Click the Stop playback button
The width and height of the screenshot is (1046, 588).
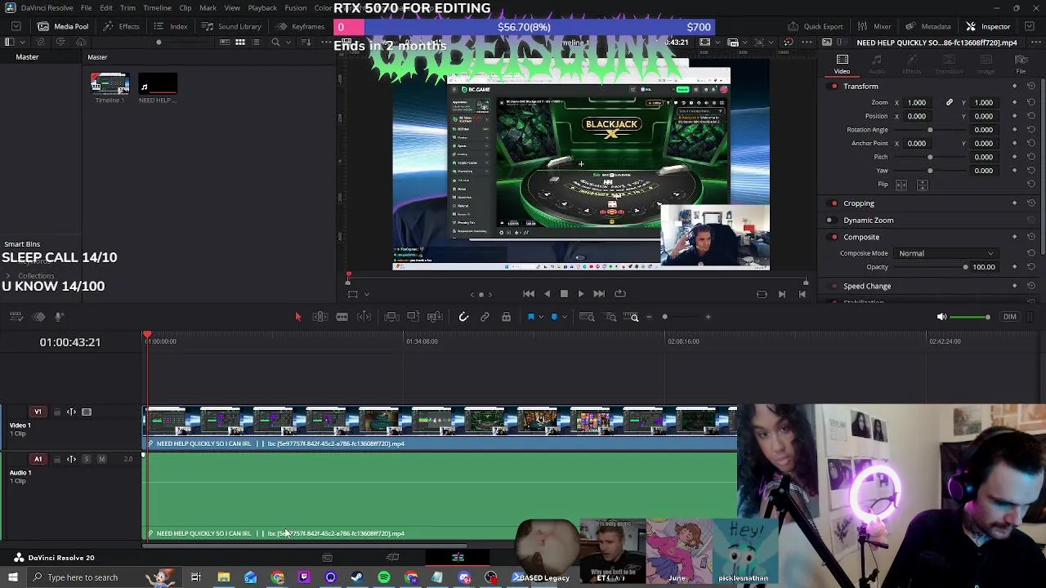564,294
